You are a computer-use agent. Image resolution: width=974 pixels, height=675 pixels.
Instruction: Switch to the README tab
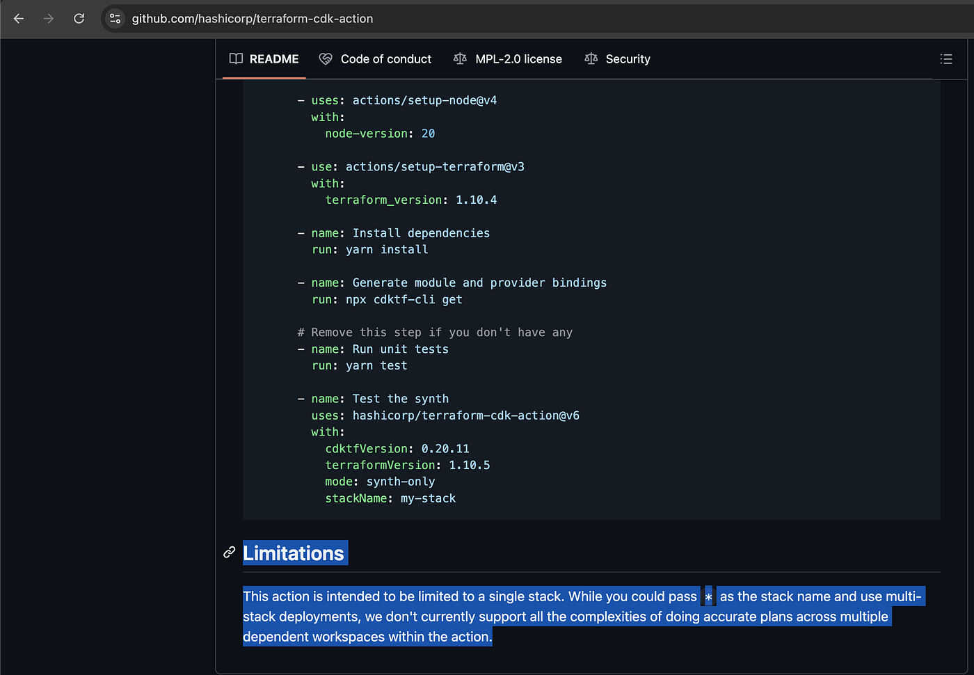(x=264, y=59)
